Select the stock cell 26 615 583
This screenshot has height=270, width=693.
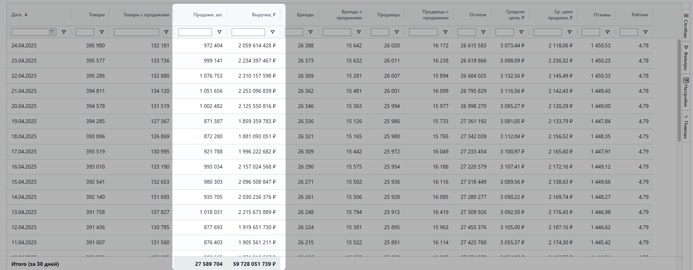(x=474, y=45)
